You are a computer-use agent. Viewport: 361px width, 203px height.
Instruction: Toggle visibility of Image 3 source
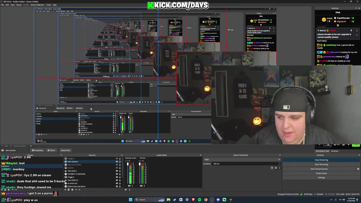[117, 158]
